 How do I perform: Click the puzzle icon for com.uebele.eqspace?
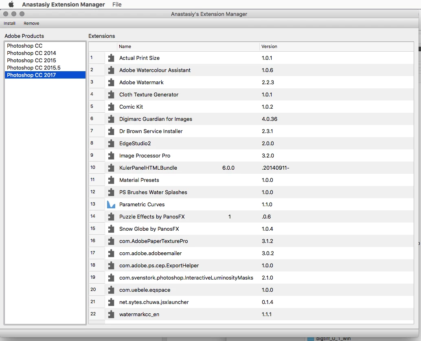[x=111, y=290]
